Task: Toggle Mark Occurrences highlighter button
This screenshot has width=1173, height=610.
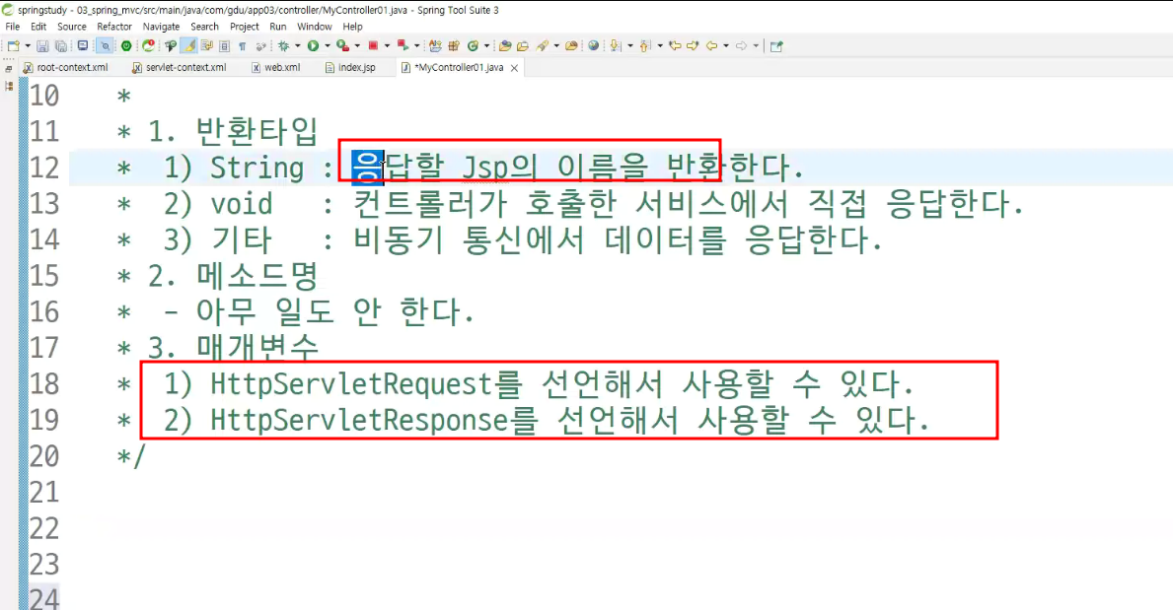Action: pyautogui.click(x=189, y=46)
